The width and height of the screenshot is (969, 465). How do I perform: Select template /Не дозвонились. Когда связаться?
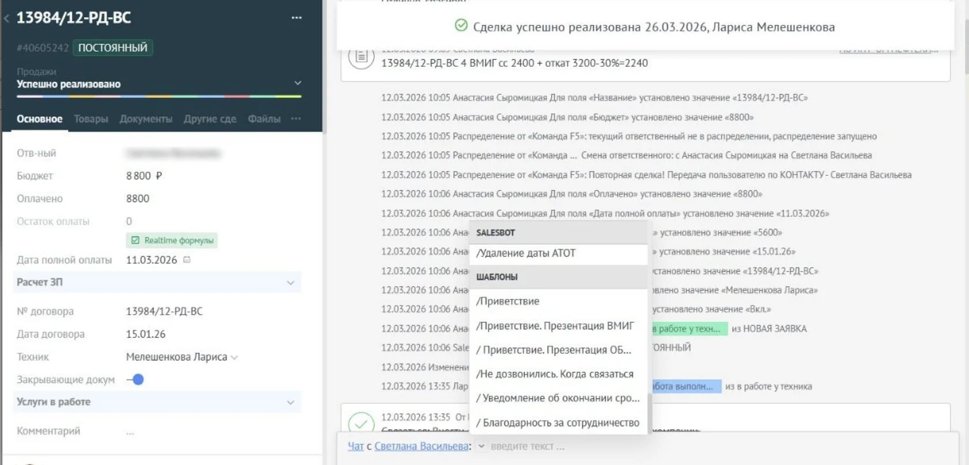click(558, 374)
